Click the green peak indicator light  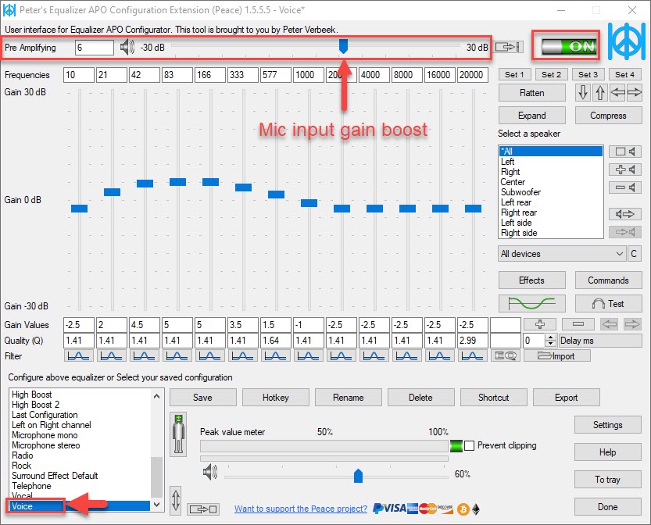(456, 446)
